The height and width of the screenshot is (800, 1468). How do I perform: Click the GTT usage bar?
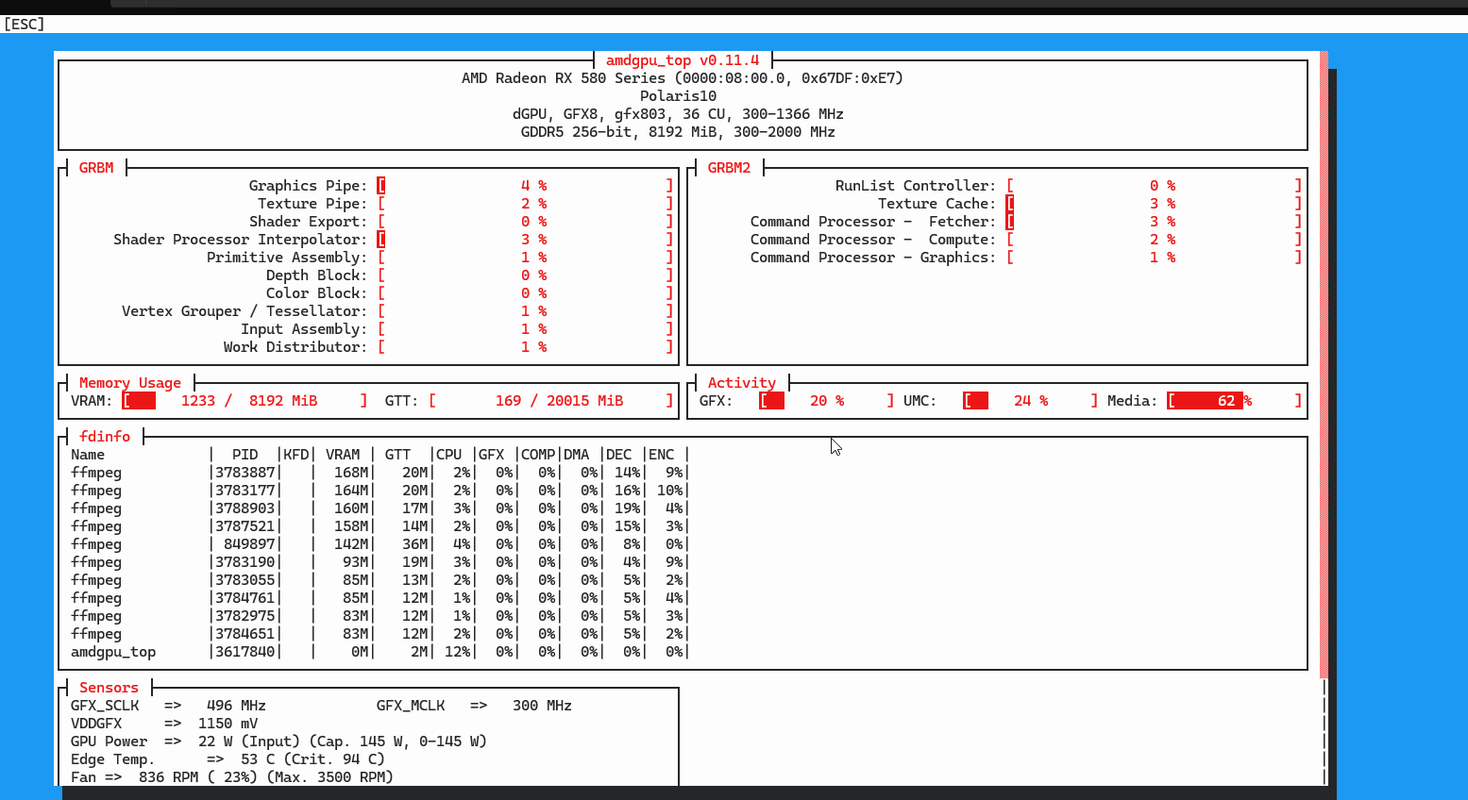550,401
